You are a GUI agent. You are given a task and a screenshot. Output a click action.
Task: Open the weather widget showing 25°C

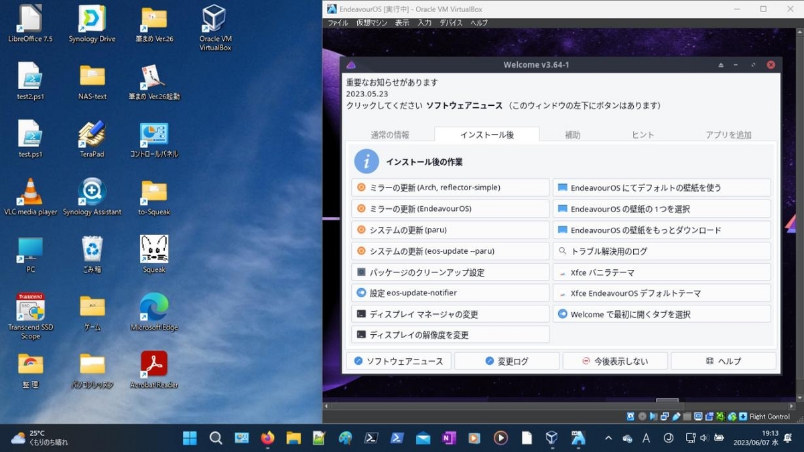40,438
